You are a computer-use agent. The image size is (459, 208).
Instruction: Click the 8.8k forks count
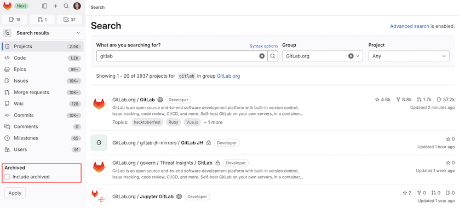coord(404,100)
